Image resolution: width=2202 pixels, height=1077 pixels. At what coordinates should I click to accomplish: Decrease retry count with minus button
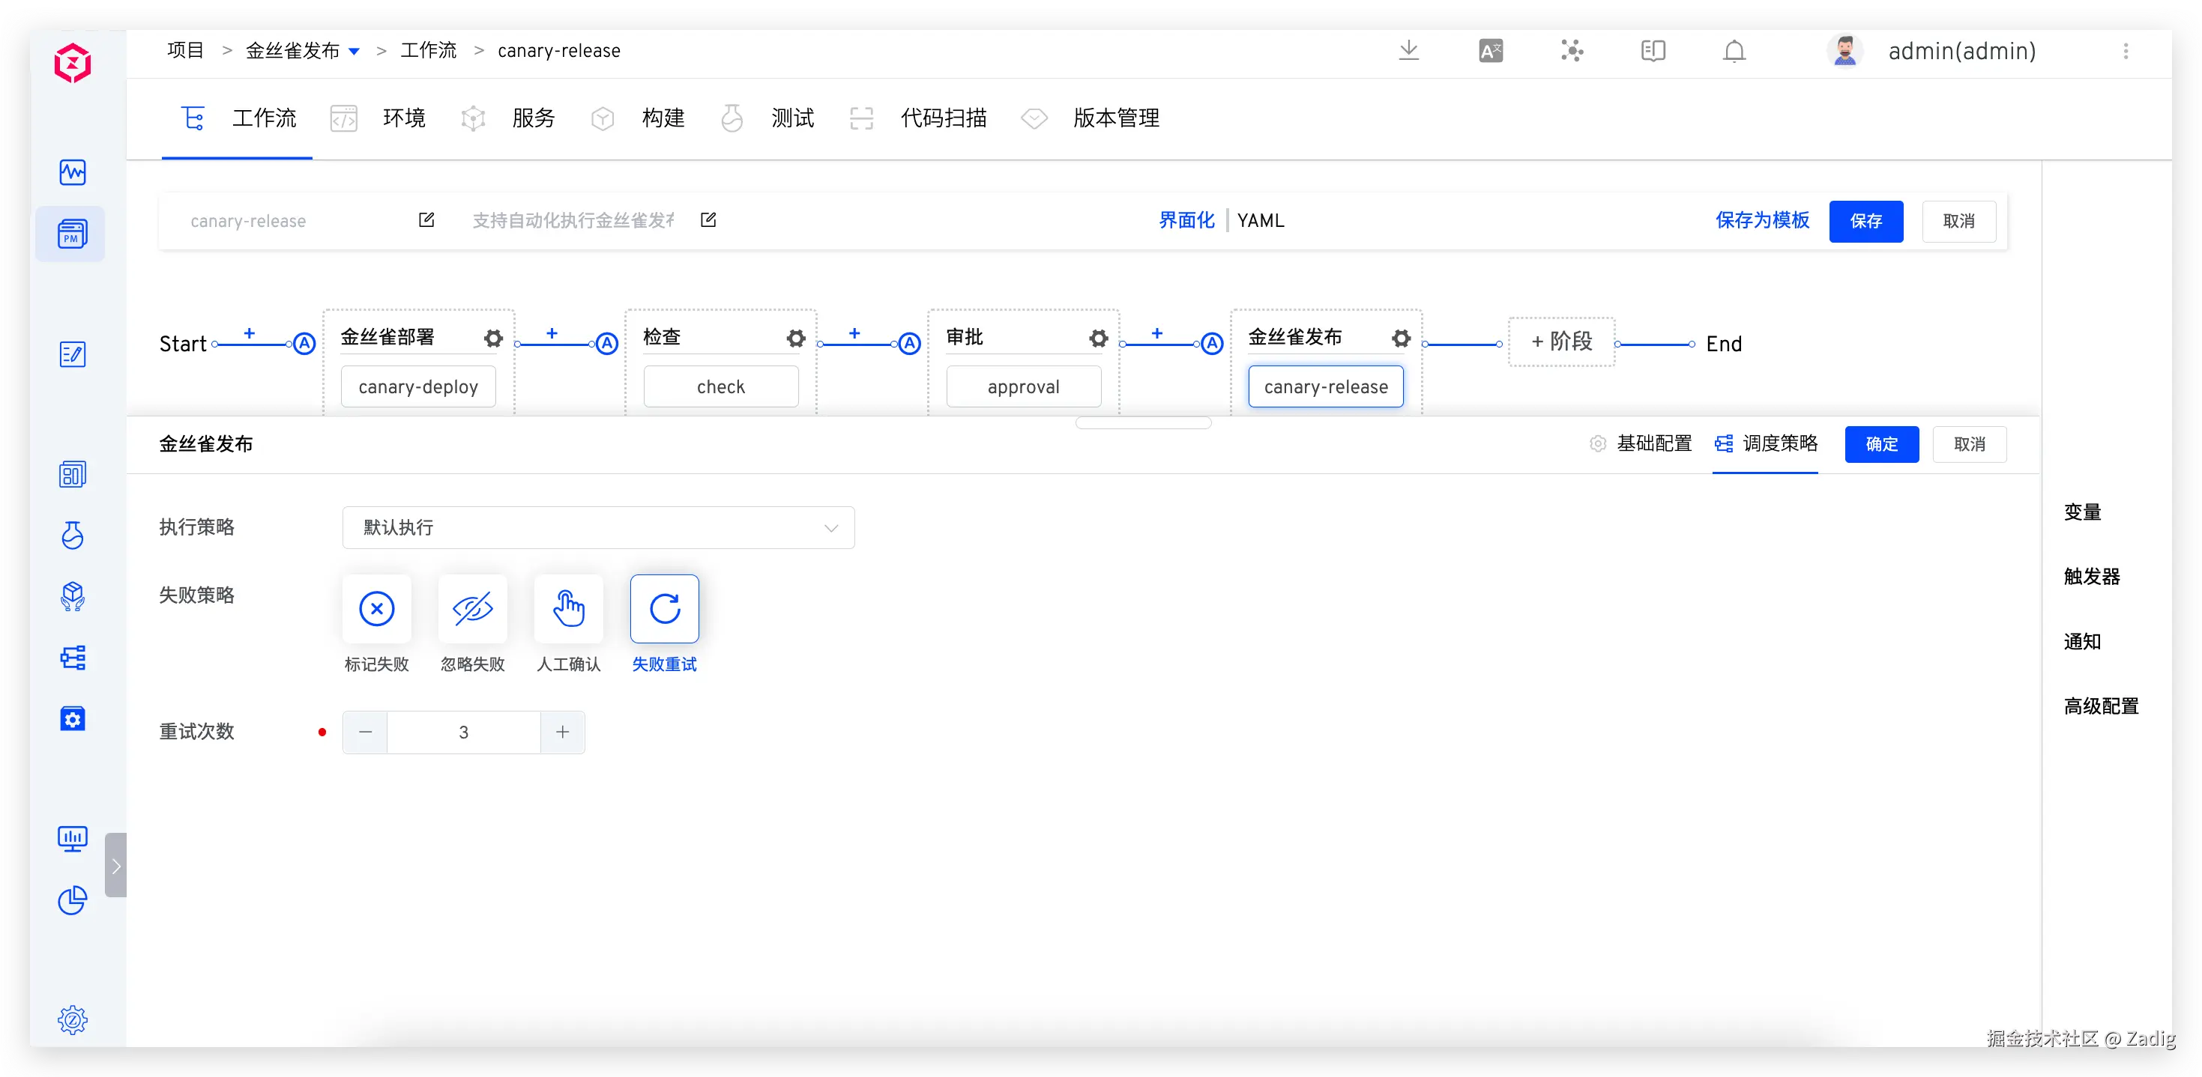tap(365, 732)
